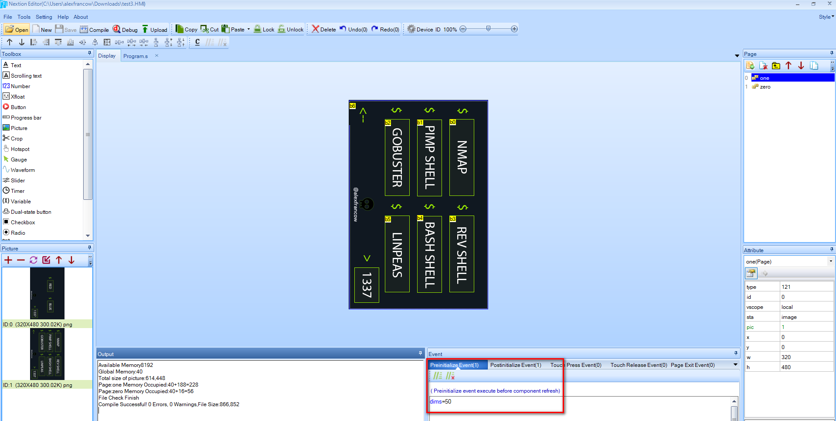
Task: Copy the page with the duplicate pages icon
Action: (814, 65)
